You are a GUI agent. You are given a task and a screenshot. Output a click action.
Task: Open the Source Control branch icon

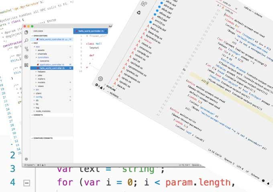[x=26, y=49]
